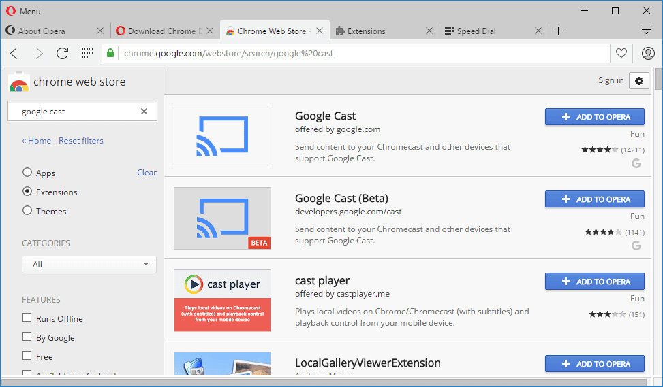
Task: Open Speed Dial grid icon in toolbar
Action: click(x=87, y=53)
